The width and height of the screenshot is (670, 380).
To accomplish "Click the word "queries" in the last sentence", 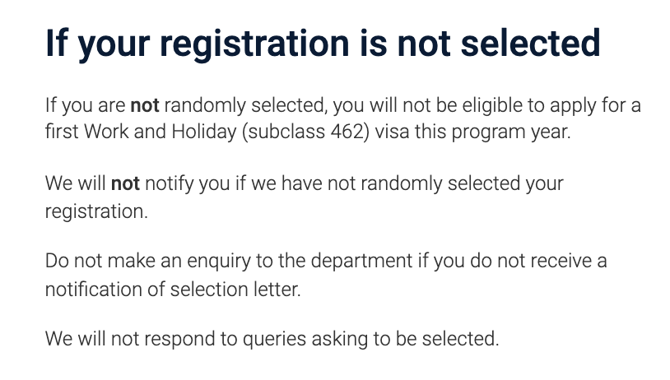I will point(274,340).
